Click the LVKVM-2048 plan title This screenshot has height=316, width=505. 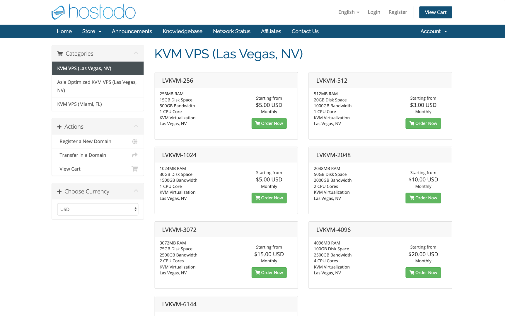pyautogui.click(x=333, y=155)
